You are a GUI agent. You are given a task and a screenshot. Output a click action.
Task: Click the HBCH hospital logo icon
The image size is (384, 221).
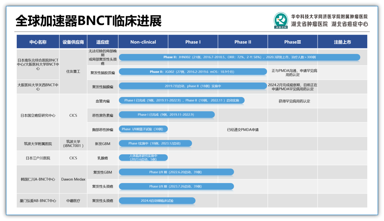pyautogui.click(x=281, y=21)
